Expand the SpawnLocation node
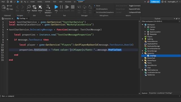Viewport: 181px width, 102px height. click(145, 32)
